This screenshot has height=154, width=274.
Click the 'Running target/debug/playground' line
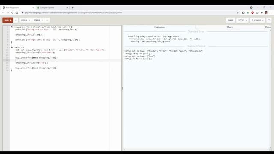(x=151, y=41)
